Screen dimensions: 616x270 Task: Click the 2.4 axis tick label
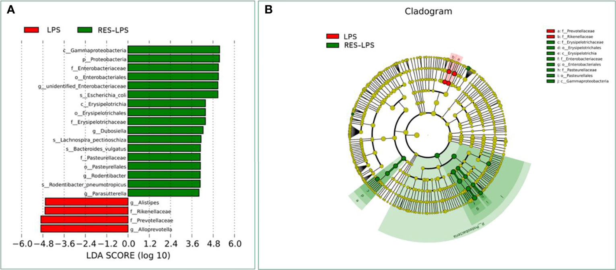[171, 244]
